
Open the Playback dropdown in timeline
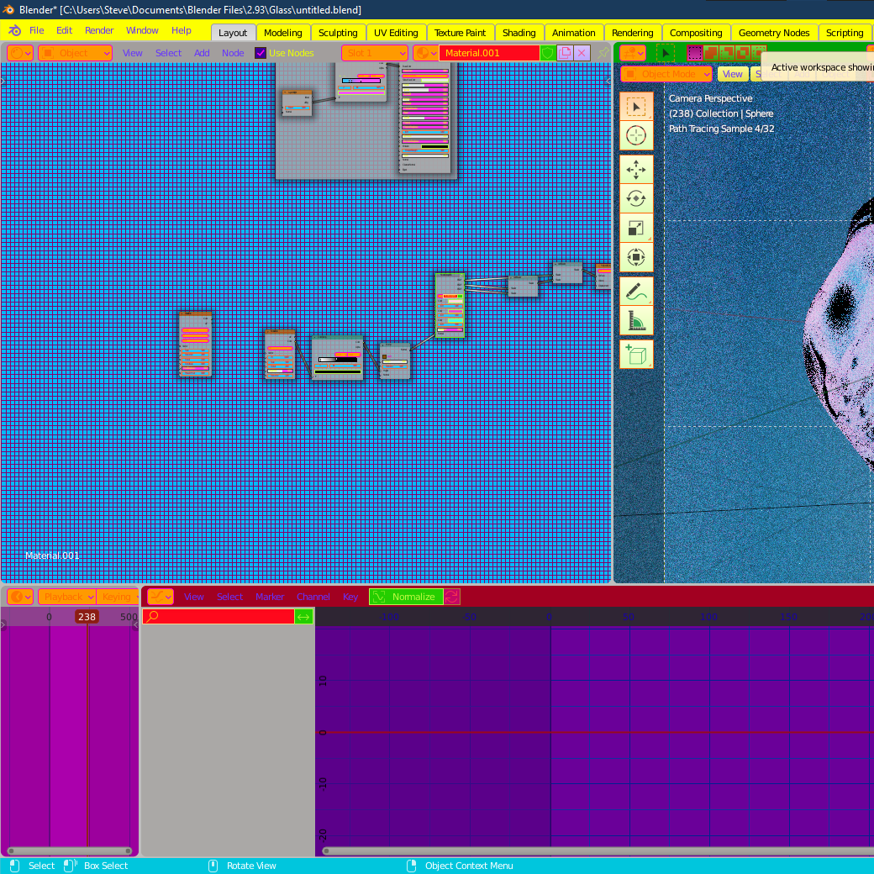pos(67,597)
